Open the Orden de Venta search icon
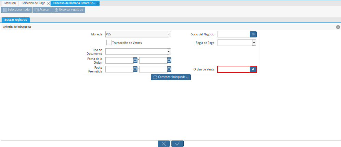This screenshot has height=147, width=341. (253, 69)
